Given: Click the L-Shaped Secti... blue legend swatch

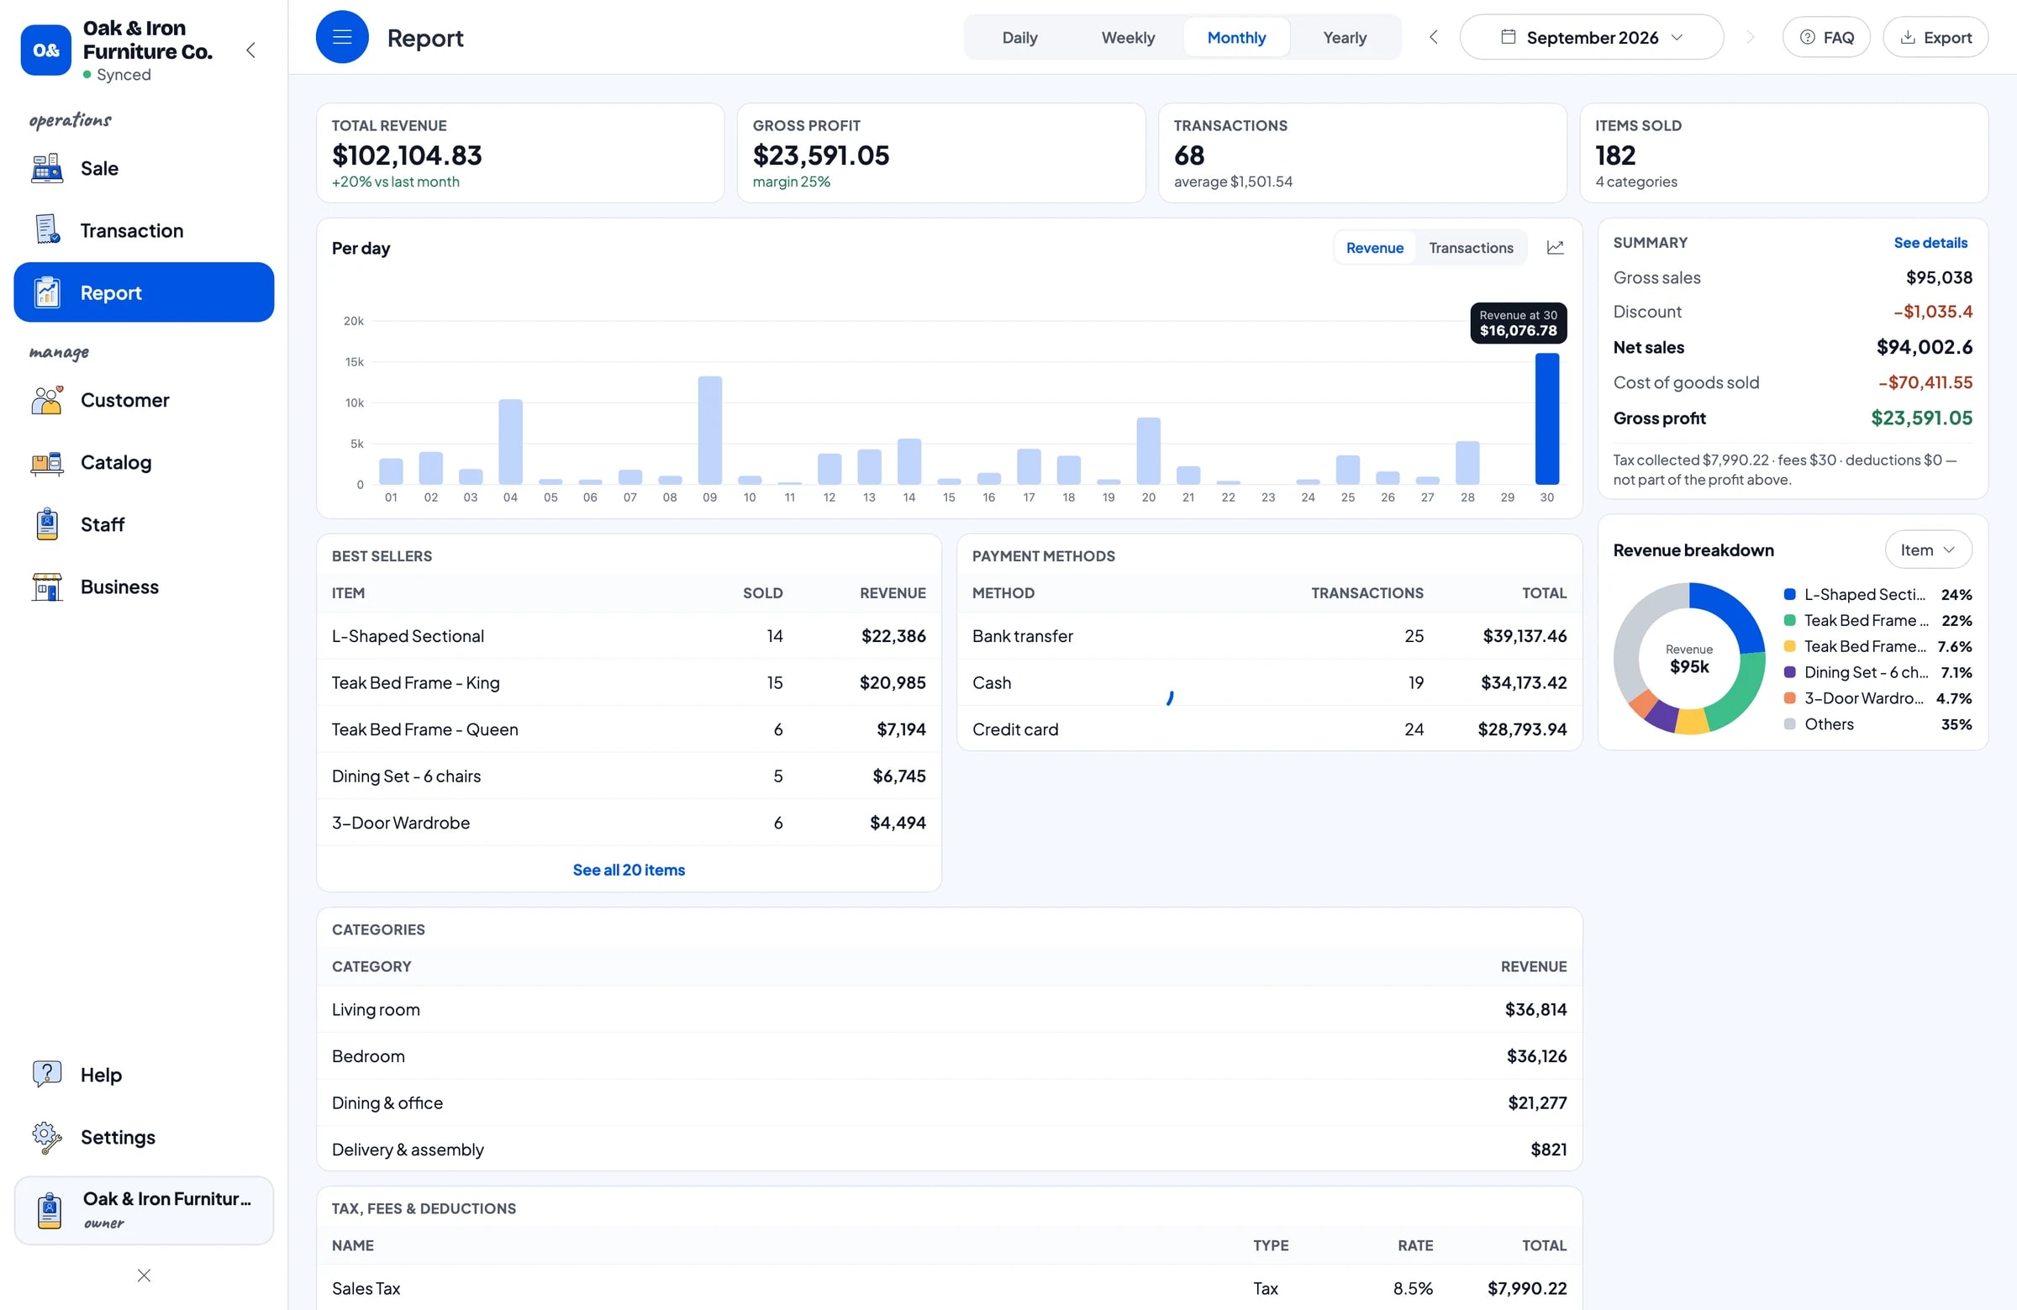Looking at the screenshot, I should (1790, 595).
